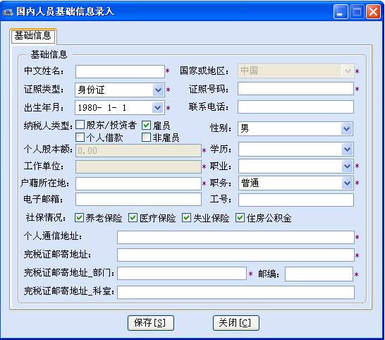
Task: Open the 职务 dropdown showing 普通
Action: (x=348, y=183)
